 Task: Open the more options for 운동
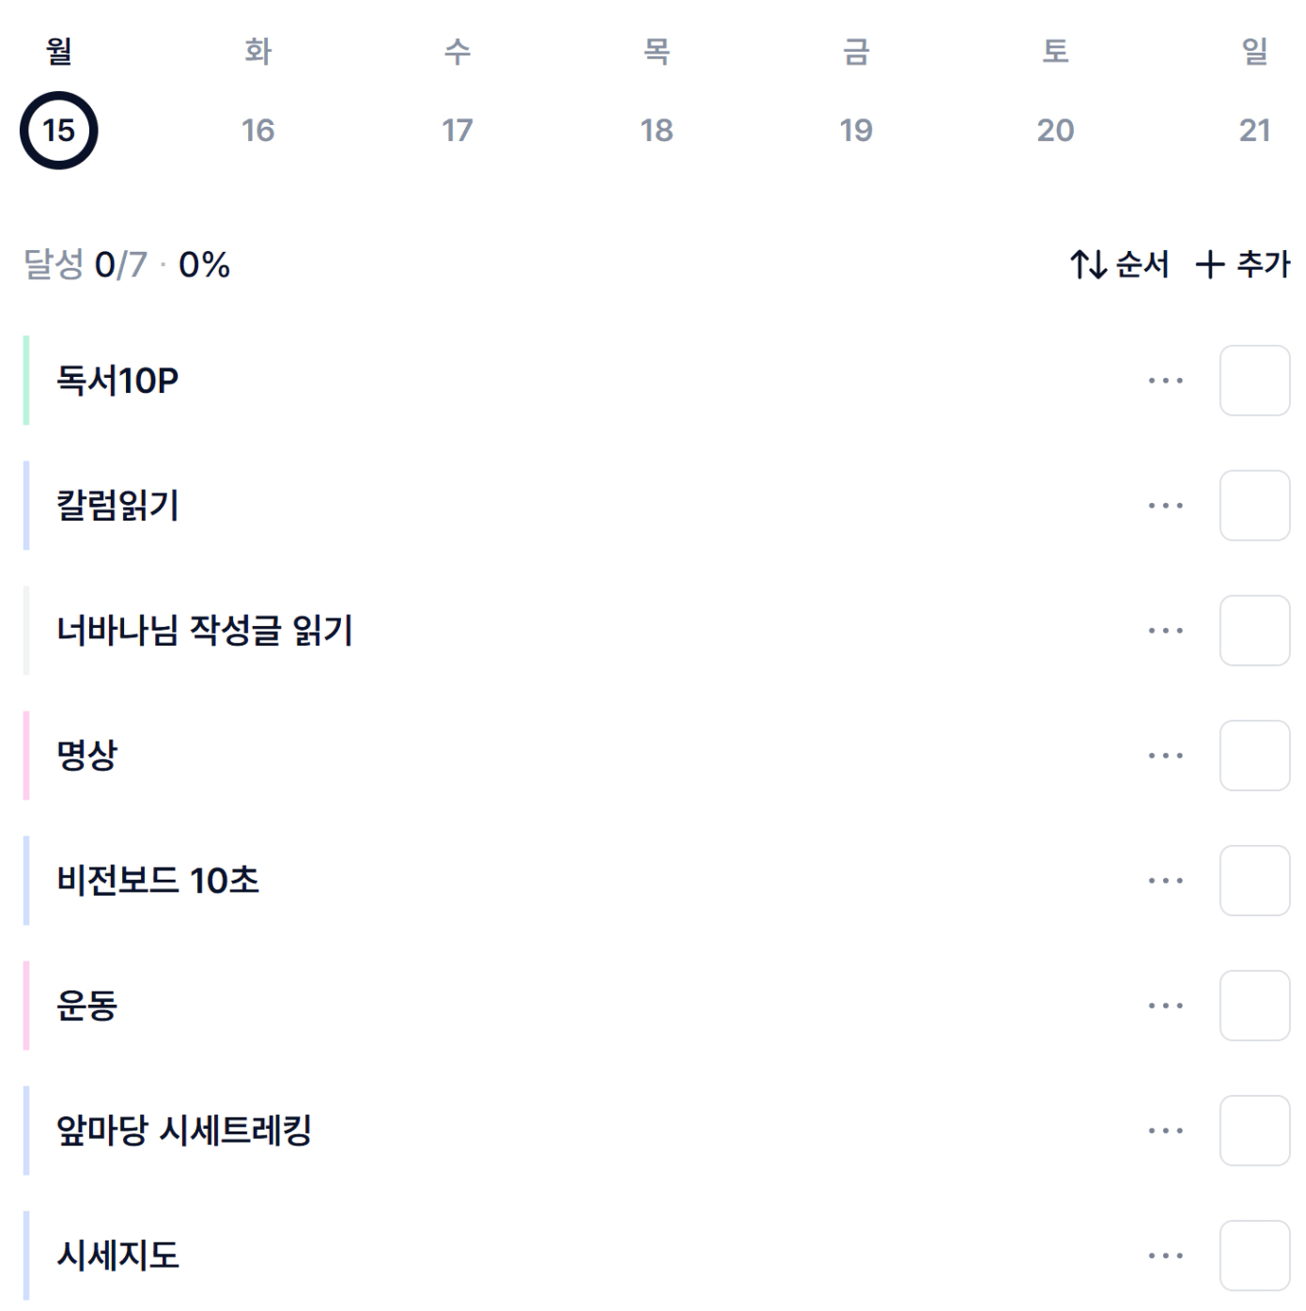pyautogui.click(x=1165, y=1006)
